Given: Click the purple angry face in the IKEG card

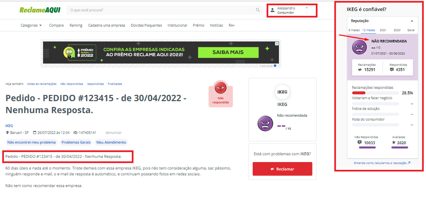Looking at the screenshot, I should click(265, 124).
